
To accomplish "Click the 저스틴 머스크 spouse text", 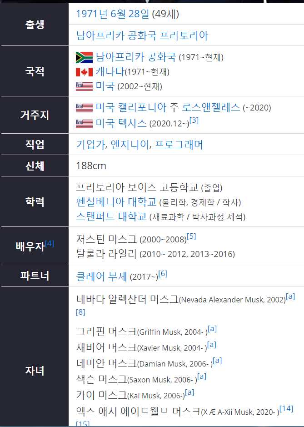I will [106, 239].
